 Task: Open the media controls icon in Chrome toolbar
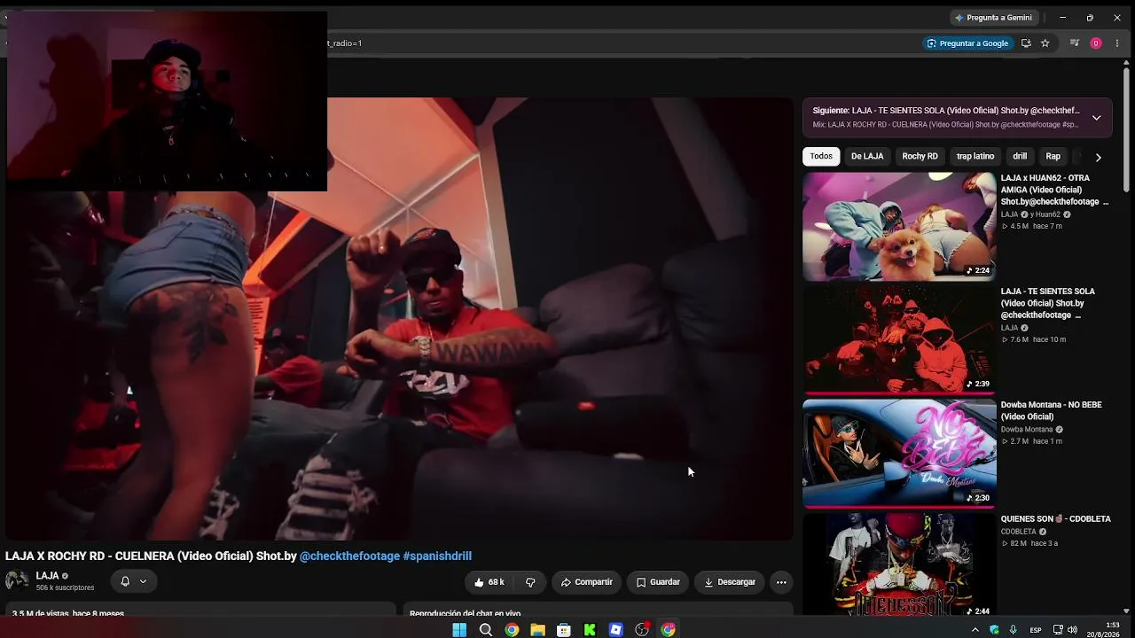1075,43
